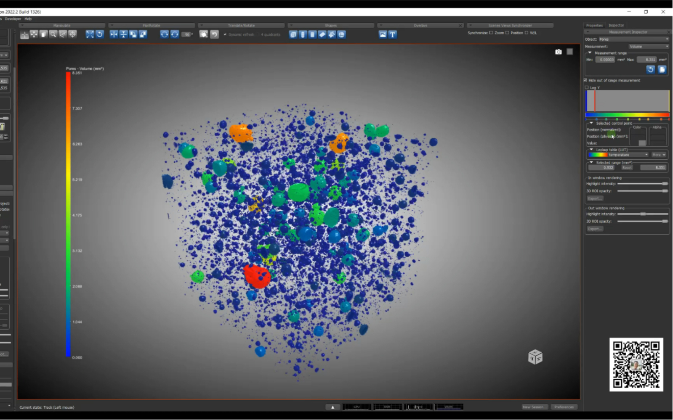This screenshot has width=673, height=420.
Task: Select the crosshair target tool
Action: (x=72, y=34)
